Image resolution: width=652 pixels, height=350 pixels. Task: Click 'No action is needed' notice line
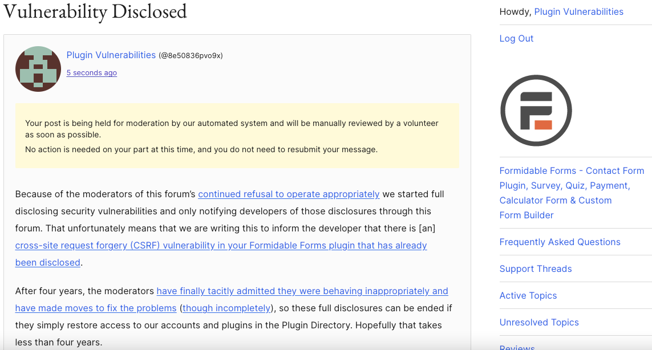point(201,150)
